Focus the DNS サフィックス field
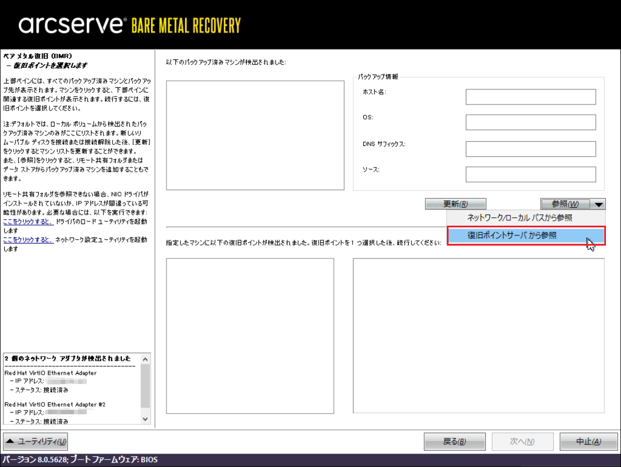621x467 pixels. (530, 149)
